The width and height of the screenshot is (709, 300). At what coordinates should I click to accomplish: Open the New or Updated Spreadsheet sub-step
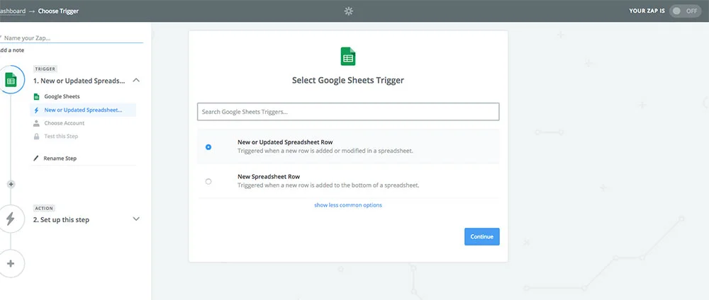(x=83, y=110)
